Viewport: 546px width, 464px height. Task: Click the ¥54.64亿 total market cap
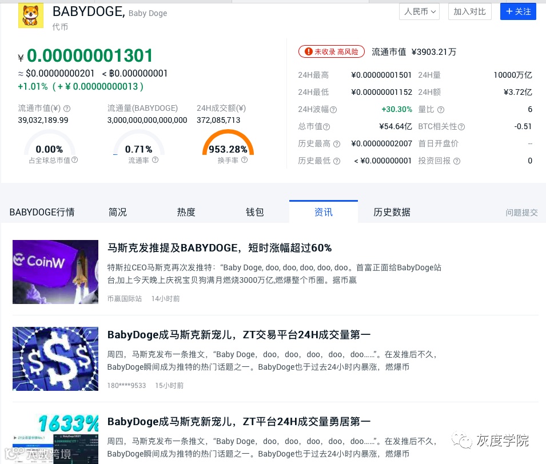tap(396, 126)
